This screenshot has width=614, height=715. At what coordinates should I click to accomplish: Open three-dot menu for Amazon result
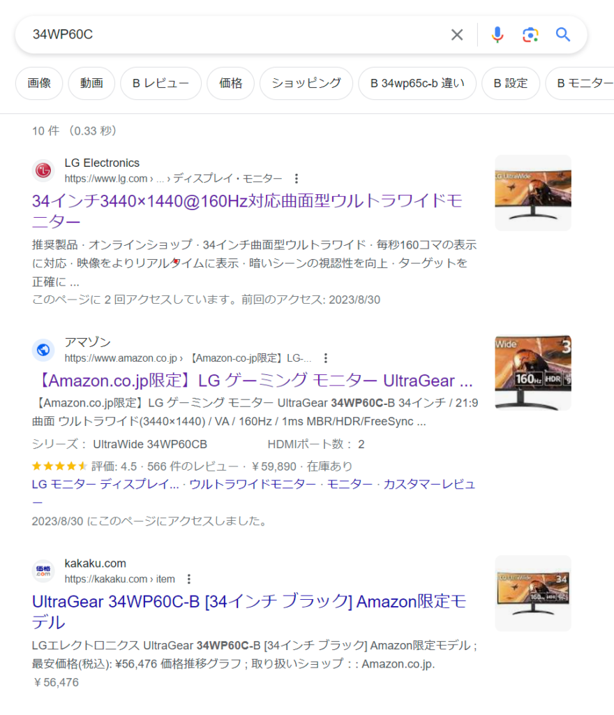(x=326, y=358)
